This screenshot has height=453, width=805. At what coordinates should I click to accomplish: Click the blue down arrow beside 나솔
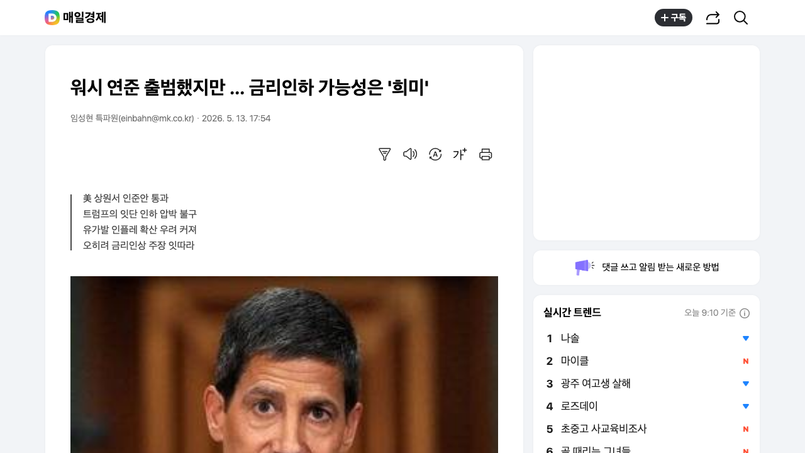point(746,338)
